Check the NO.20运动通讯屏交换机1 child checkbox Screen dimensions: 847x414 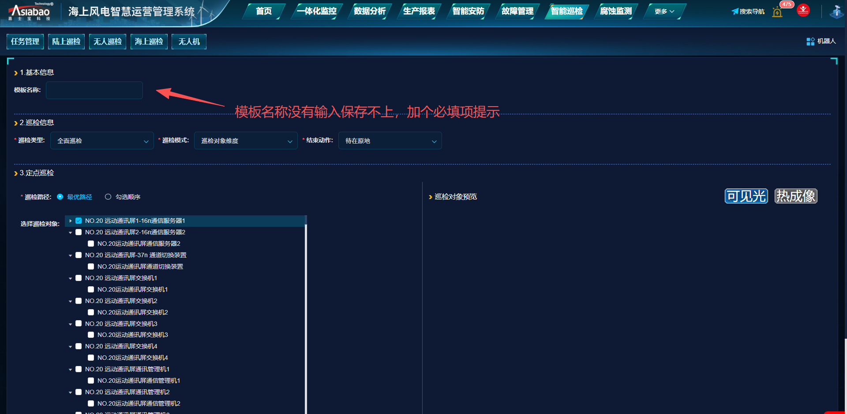pos(91,289)
